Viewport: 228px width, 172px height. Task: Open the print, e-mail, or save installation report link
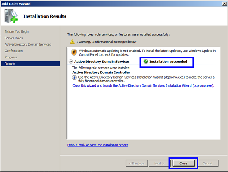[x=98, y=145]
